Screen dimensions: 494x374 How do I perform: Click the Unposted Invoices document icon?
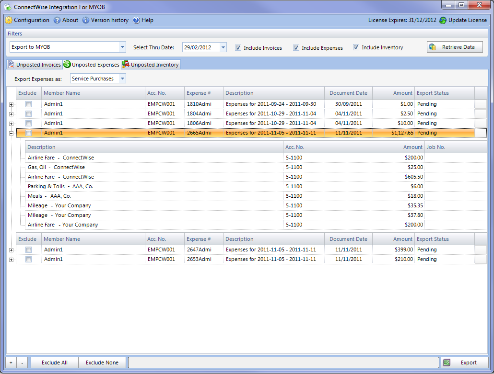pos(11,64)
